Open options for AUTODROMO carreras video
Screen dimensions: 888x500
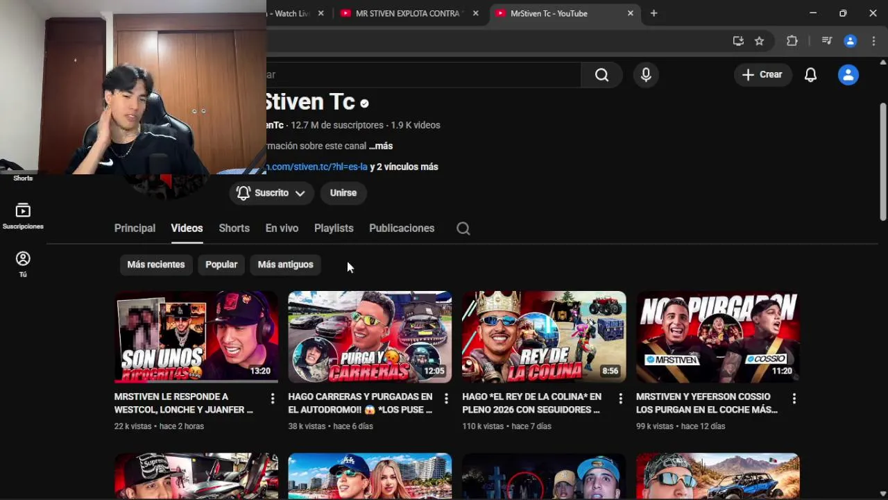pos(446,398)
